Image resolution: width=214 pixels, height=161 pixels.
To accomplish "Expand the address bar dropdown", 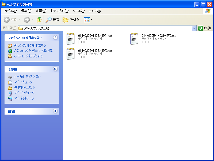I will pos(194,28).
